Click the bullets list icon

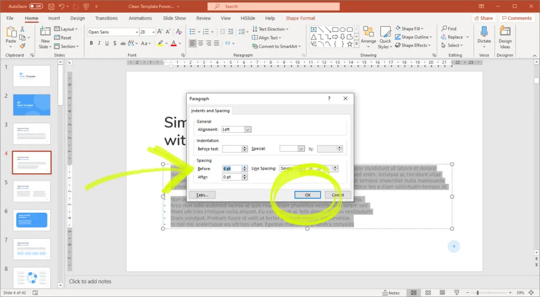coord(192,32)
